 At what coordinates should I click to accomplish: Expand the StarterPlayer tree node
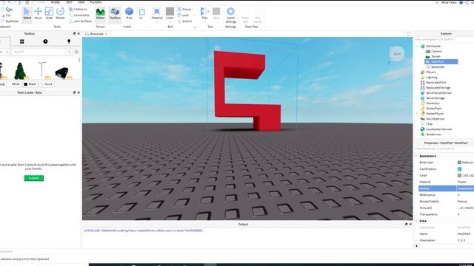pos(417,114)
